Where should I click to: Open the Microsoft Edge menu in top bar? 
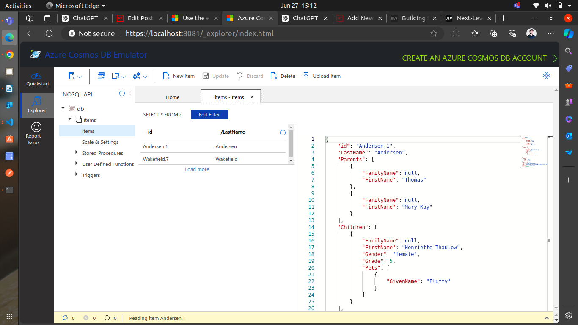pos(75,6)
